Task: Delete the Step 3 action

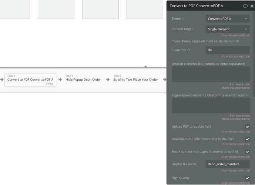Action: tap(50, 84)
